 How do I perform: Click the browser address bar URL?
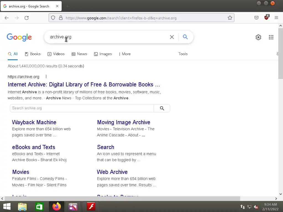121,18
